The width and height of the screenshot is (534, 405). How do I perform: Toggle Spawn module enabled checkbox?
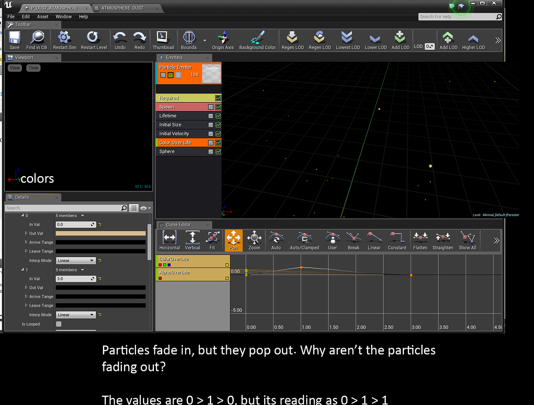pos(211,107)
